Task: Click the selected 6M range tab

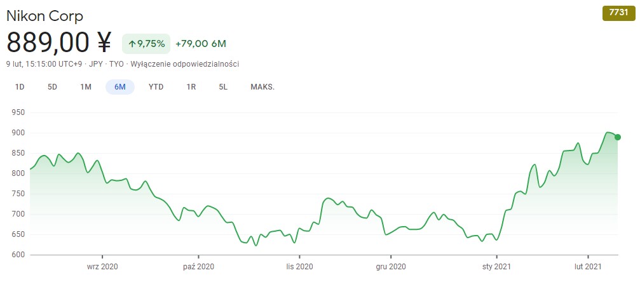Action: [120, 87]
